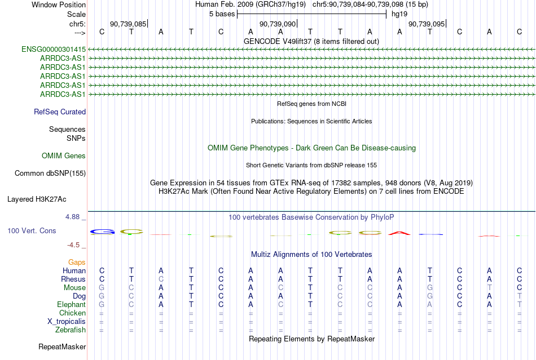Click the Dog species label
This screenshot has width=536, height=360.
pos(80,296)
